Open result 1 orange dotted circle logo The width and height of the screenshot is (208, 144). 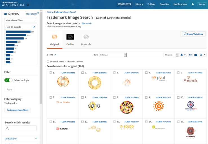coord(63,82)
